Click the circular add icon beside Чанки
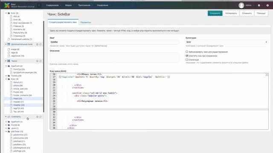 (37, 61)
